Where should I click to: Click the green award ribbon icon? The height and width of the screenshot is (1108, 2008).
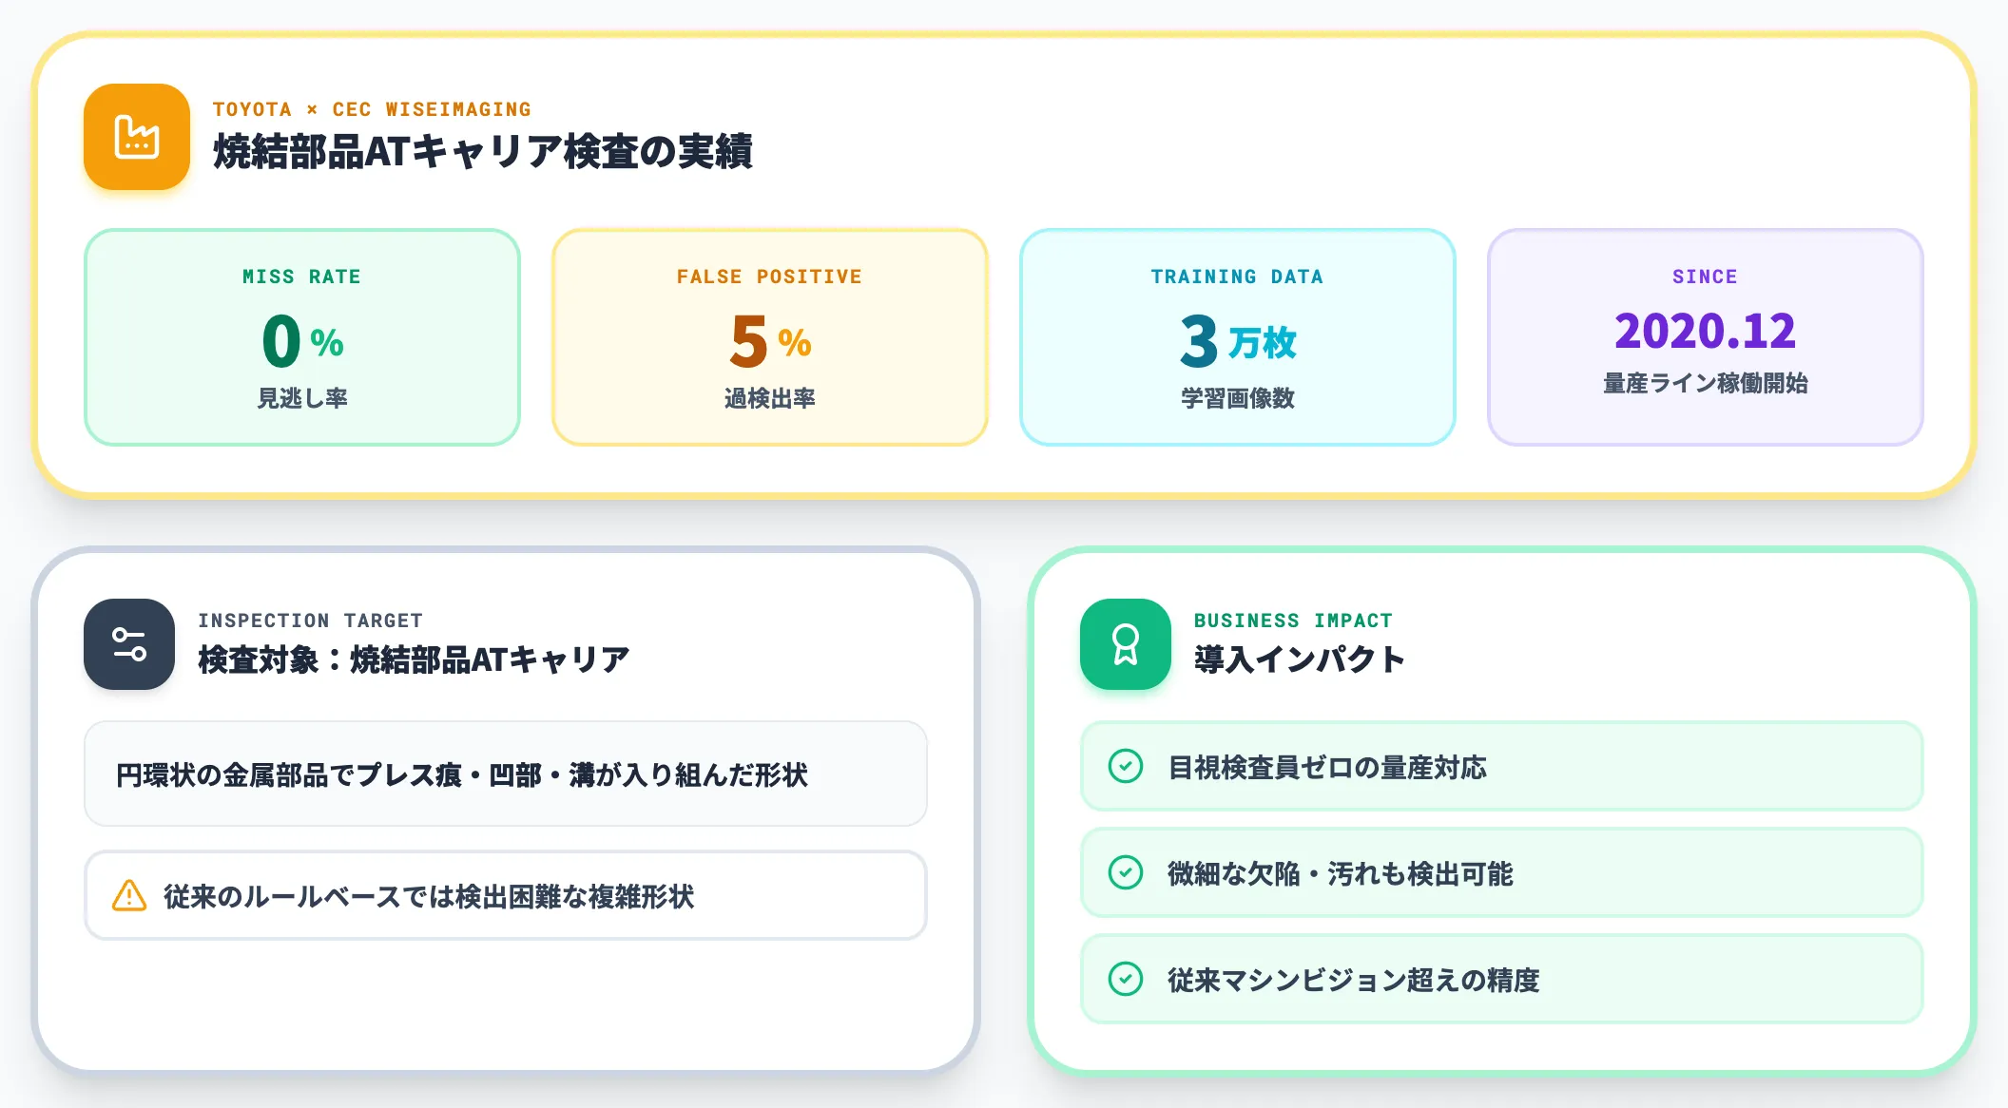click(x=1126, y=644)
